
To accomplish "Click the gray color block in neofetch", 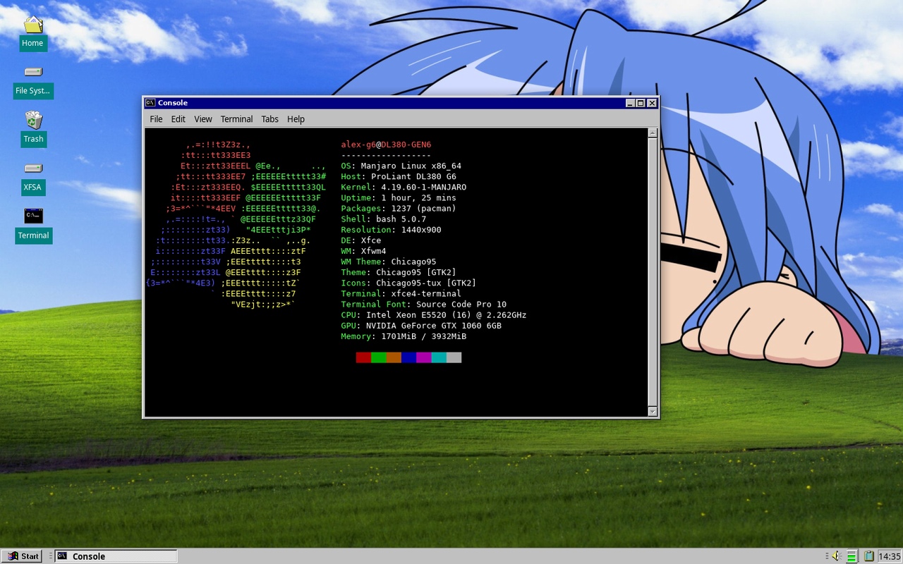I will click(454, 357).
